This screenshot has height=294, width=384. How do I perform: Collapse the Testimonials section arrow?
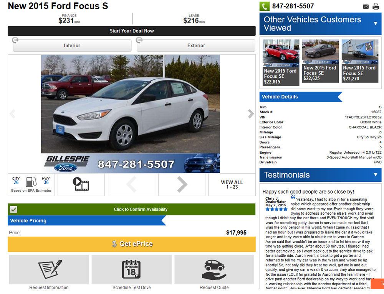point(376,175)
